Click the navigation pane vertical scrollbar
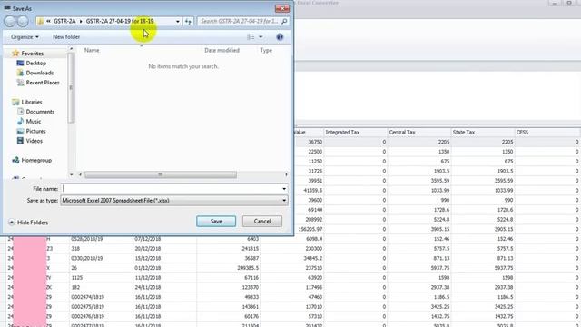Screen dimensions: 581x327 (71, 87)
